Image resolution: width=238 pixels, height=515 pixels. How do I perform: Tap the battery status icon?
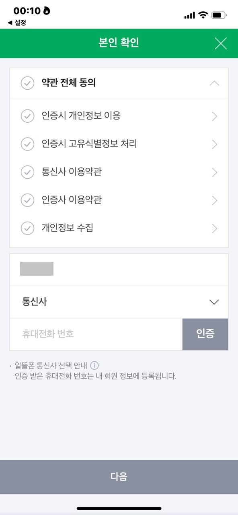[x=219, y=15]
